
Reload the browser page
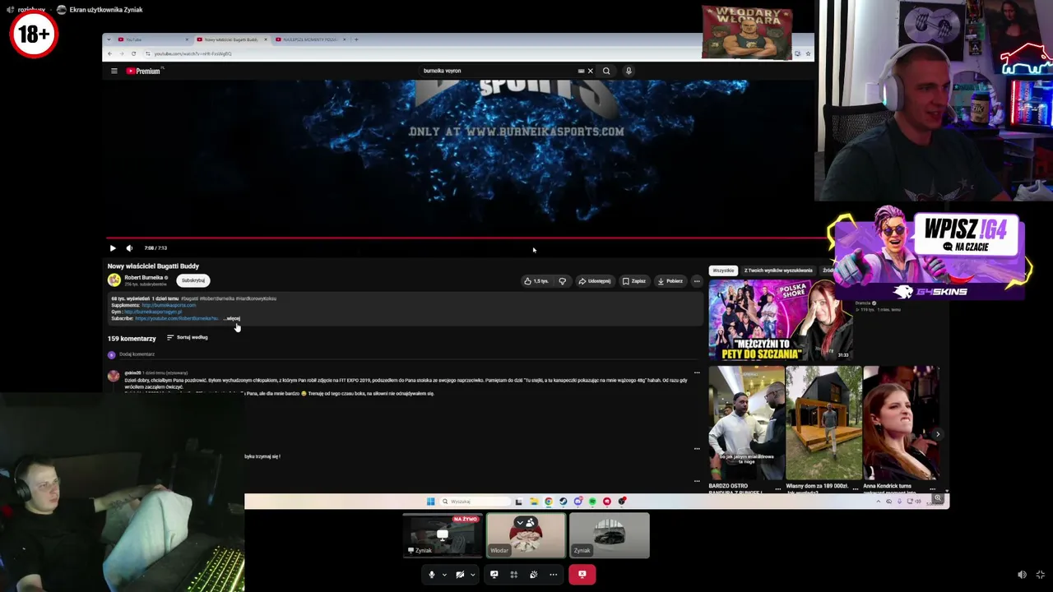(x=133, y=53)
